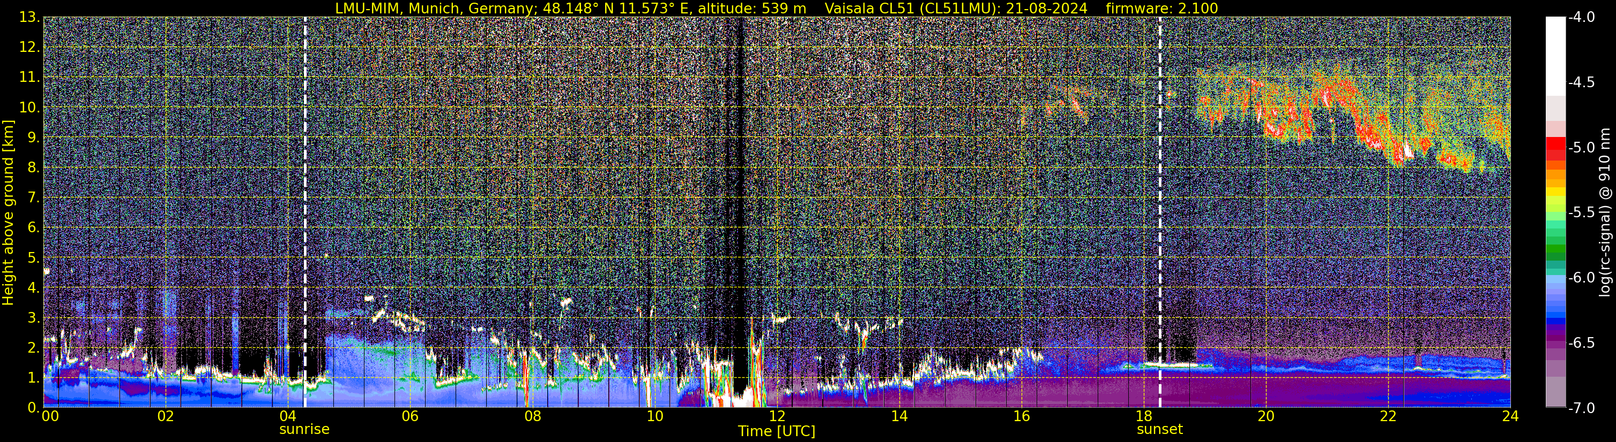Click time axis tick label '08'

point(532,416)
